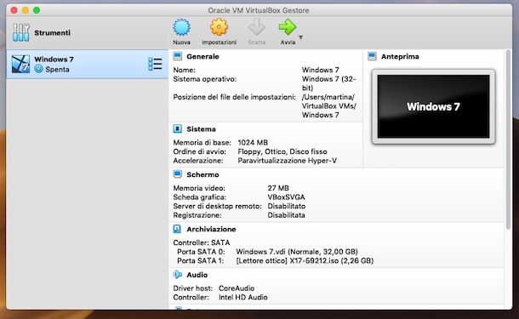Click the Porta SATA 0 label
519x319 pixels.
pyautogui.click(x=201, y=252)
